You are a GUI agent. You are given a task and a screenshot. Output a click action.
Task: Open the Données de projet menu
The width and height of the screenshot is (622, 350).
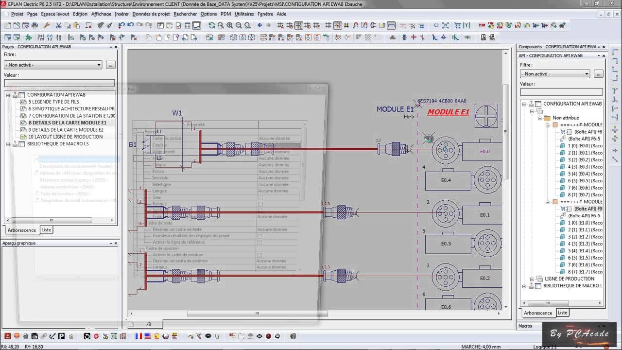click(151, 14)
